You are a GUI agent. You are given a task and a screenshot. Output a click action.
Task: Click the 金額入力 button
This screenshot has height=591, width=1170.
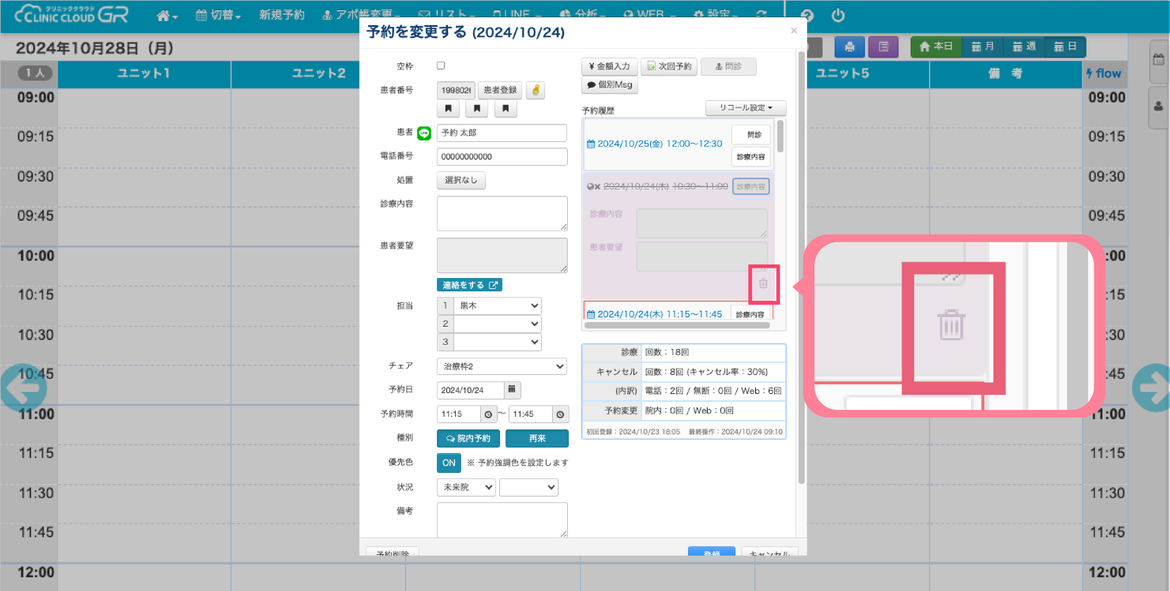[609, 66]
